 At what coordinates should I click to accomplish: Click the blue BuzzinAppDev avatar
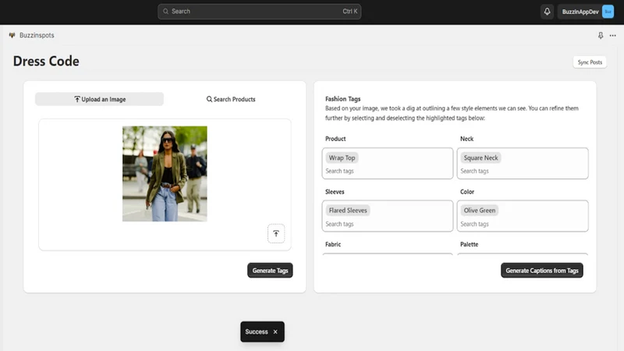[x=608, y=12]
